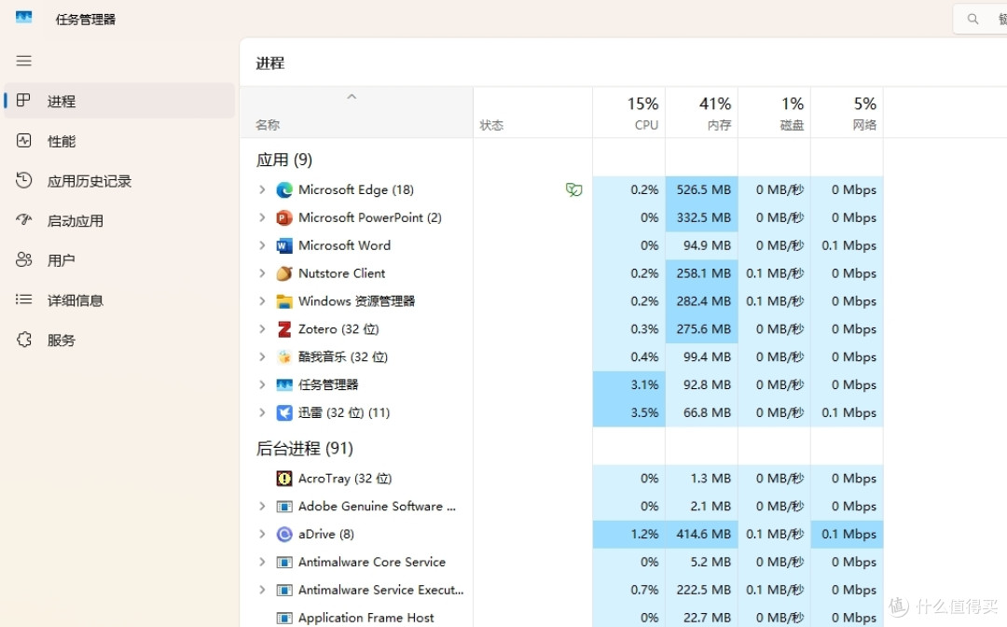This screenshot has width=1007, height=627.
Task: Expand the Microsoft PowerPoint (2) group
Action: (262, 217)
